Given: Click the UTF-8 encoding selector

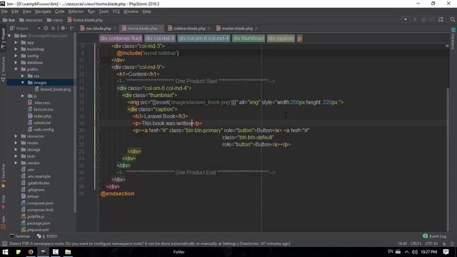Looking at the screenshot, I should coord(431,243).
